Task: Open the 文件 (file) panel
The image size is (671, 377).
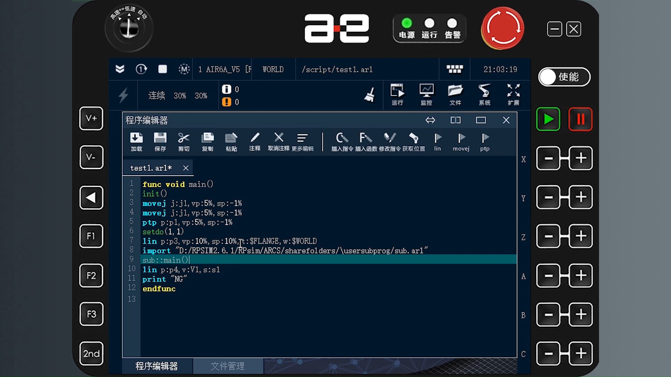Action: point(455,95)
